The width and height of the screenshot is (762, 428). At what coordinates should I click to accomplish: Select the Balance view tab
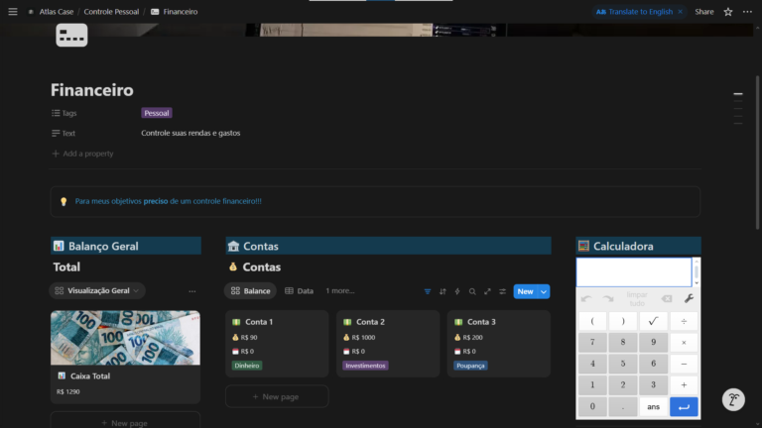click(x=250, y=291)
